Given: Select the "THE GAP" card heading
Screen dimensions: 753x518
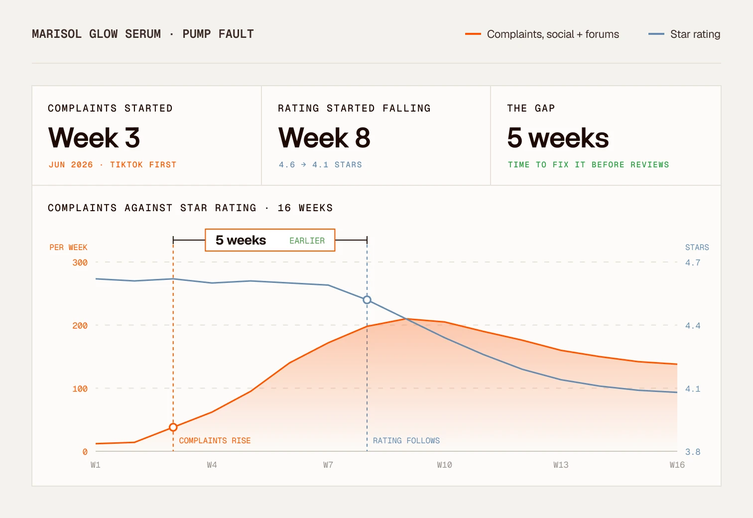Looking at the screenshot, I should pos(531,108).
